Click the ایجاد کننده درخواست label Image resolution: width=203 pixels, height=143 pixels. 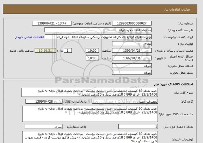(178, 37)
